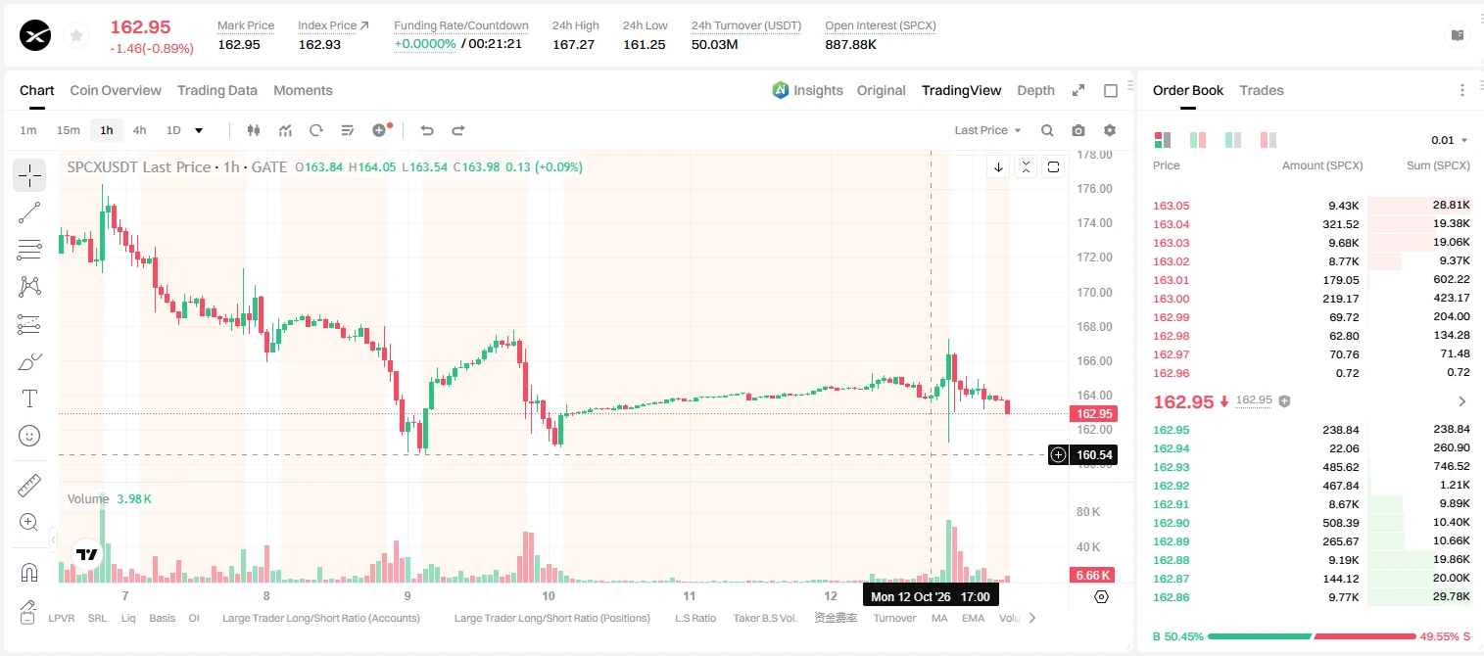Collapse chart legend with the crossed-arrows button
The width and height of the screenshot is (1484, 656).
[x=1026, y=166]
